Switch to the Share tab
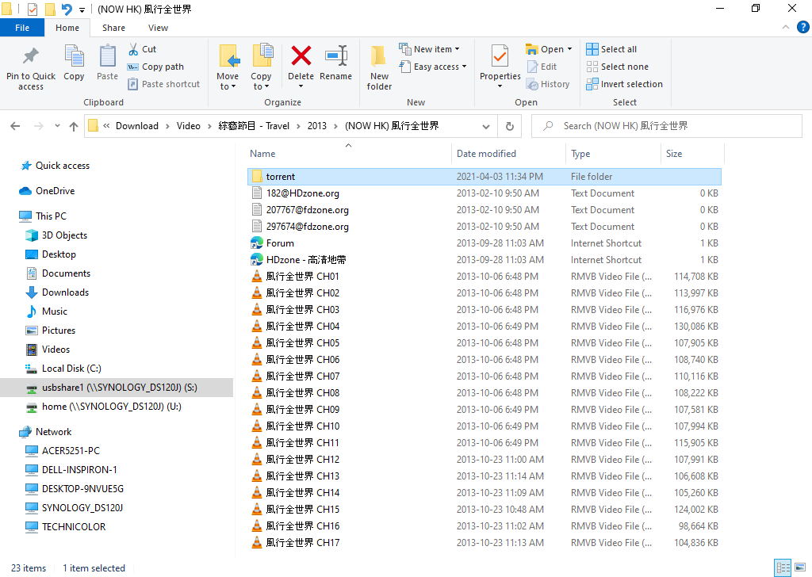Viewport: 812px width, 577px height. coord(113,28)
